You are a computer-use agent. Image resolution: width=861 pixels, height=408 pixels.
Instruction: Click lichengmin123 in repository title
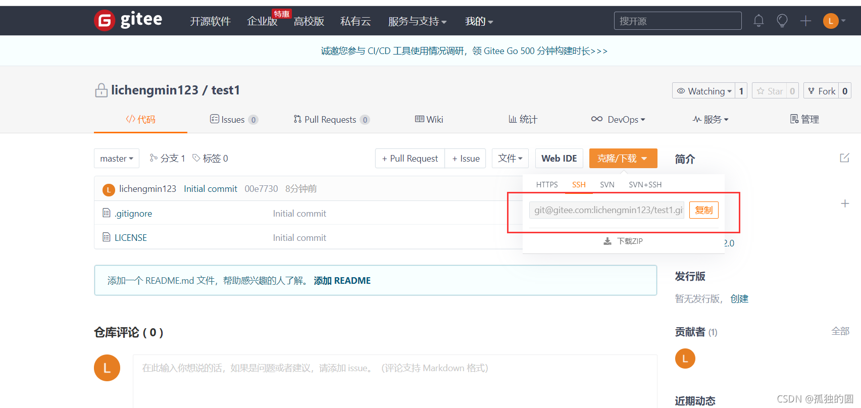[x=155, y=90]
